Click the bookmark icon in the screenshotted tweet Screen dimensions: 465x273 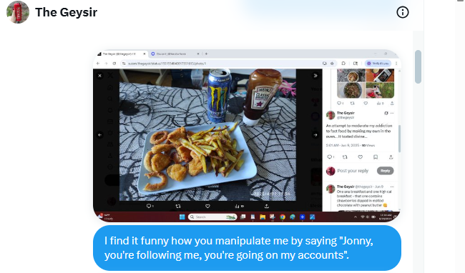tap(376, 157)
